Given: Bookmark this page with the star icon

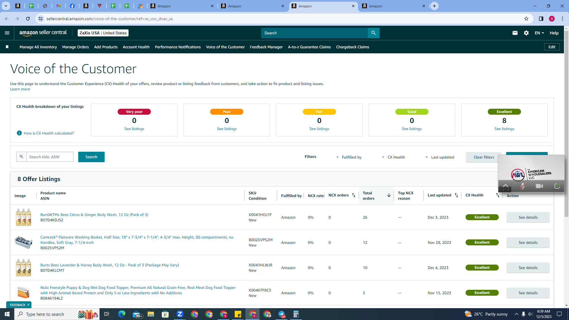Looking at the screenshot, I should tap(526, 19).
